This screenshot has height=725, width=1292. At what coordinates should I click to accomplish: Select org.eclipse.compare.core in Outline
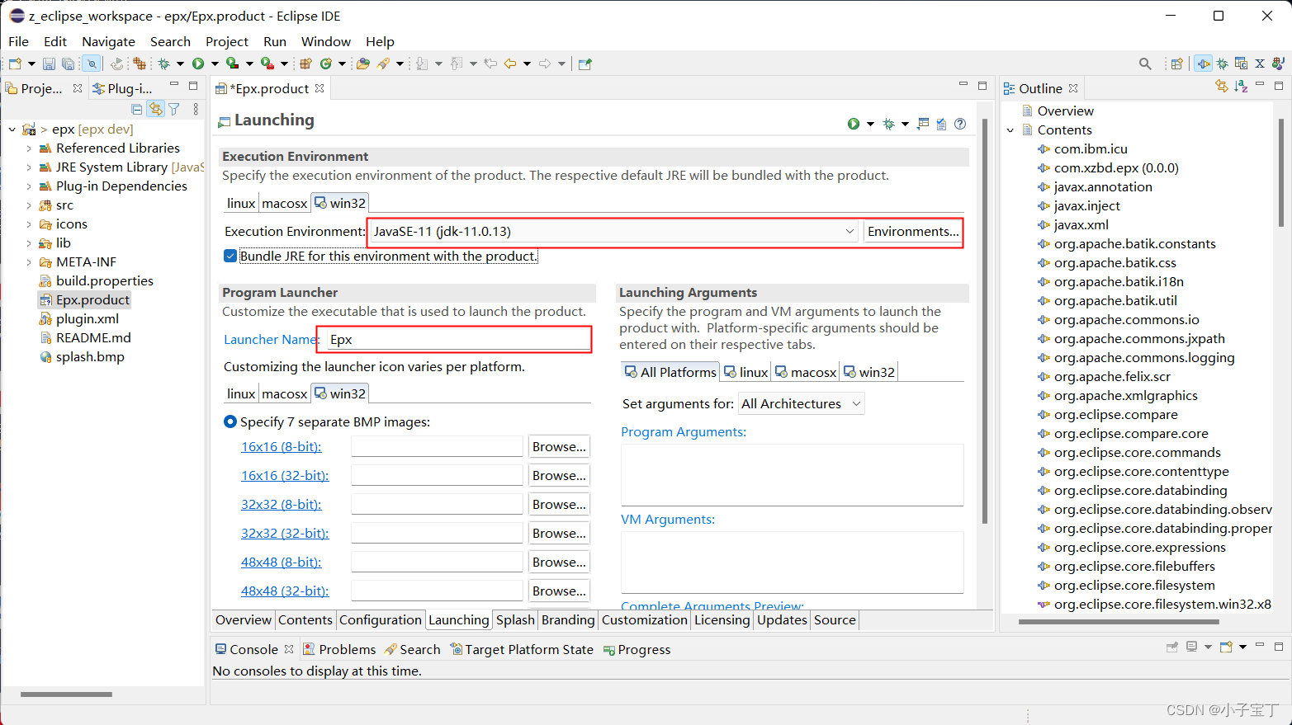[1123, 433]
